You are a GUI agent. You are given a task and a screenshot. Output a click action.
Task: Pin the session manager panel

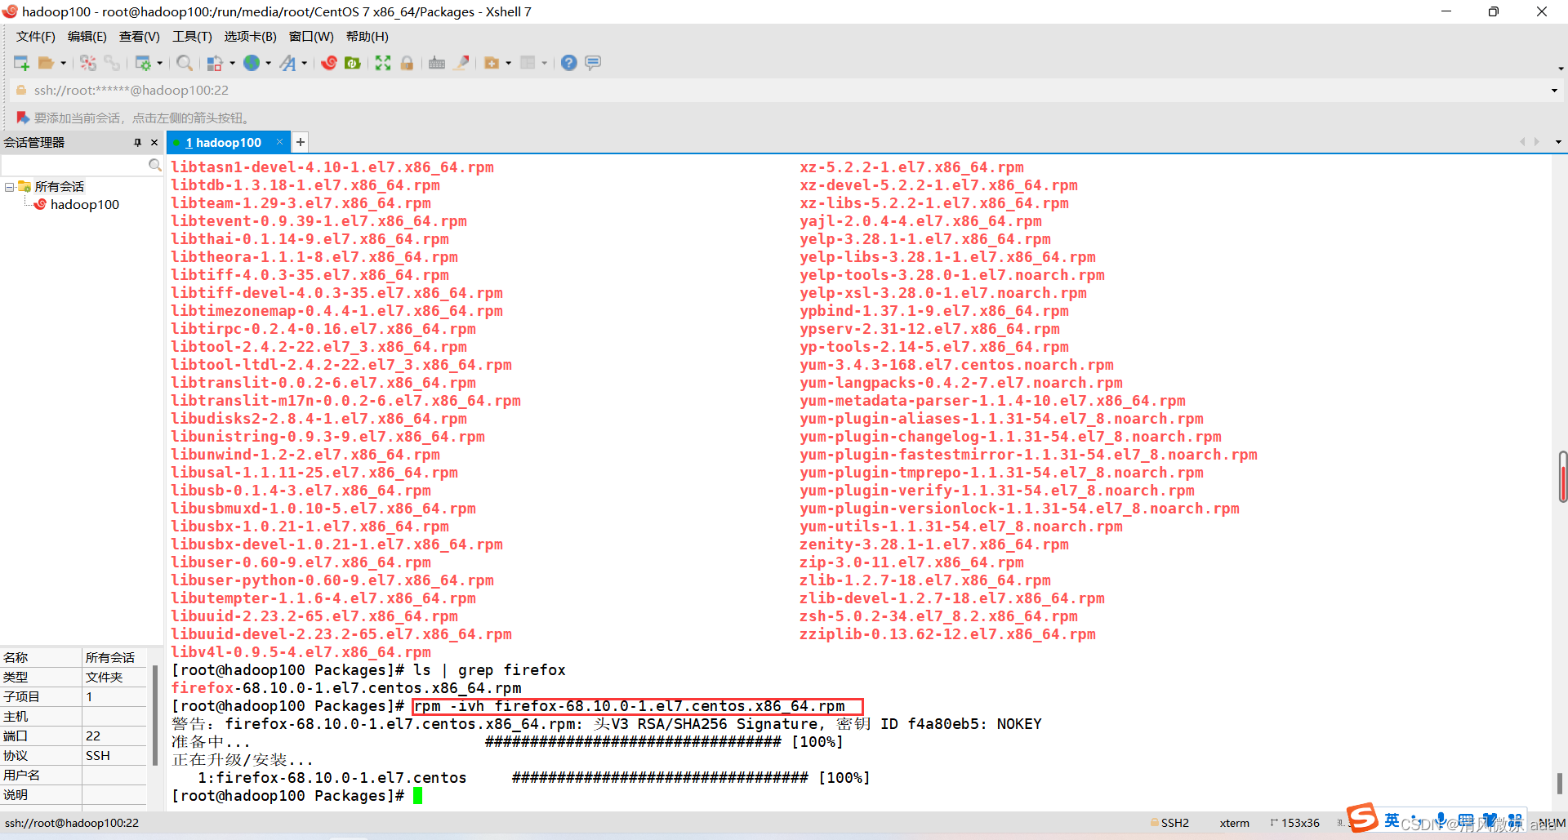(x=137, y=142)
